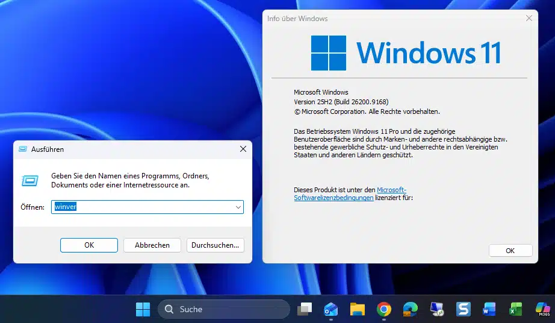Click the magnifier icon in search box
Screen dimensions: 555x323
[x=169, y=309]
